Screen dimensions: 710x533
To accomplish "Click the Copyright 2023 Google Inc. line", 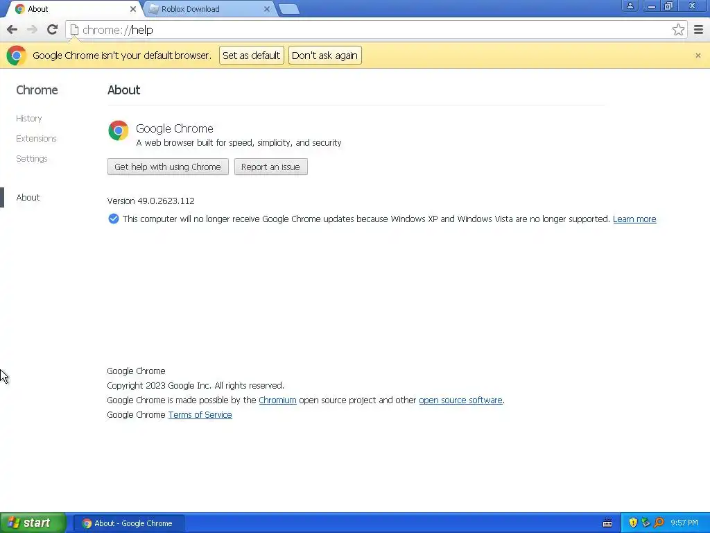I will click(x=196, y=386).
